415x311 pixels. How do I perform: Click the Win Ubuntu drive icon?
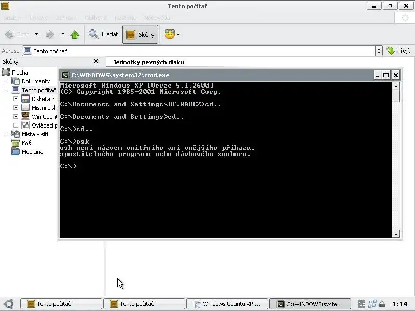click(25, 116)
